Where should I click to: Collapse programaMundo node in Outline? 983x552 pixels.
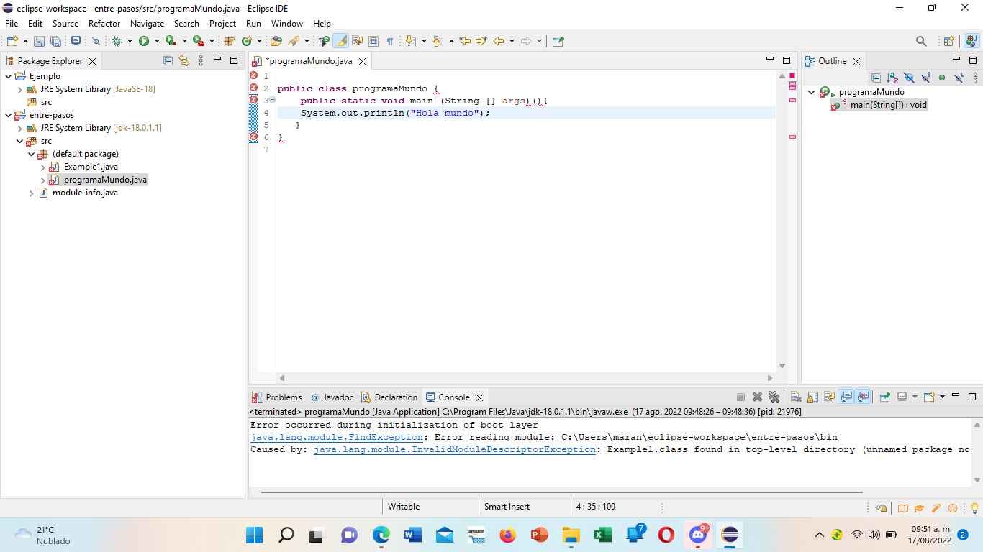(x=812, y=92)
